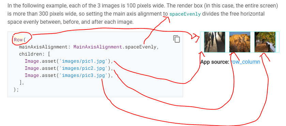
Task: Click the circled Row keyword in code
Action: [18, 40]
